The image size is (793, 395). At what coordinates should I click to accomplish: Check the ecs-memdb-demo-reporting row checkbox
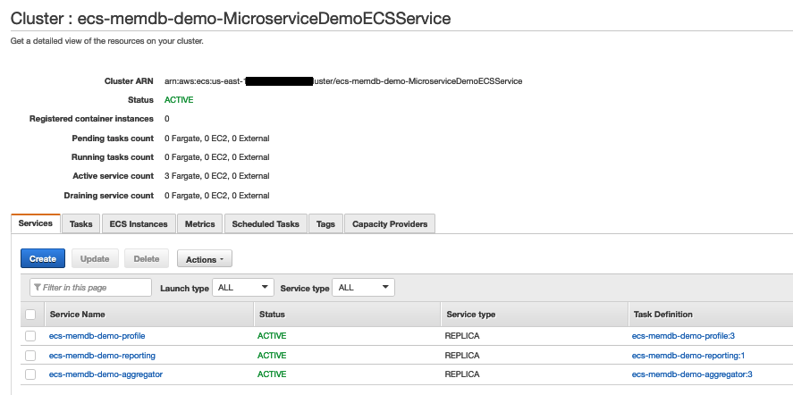(30, 356)
